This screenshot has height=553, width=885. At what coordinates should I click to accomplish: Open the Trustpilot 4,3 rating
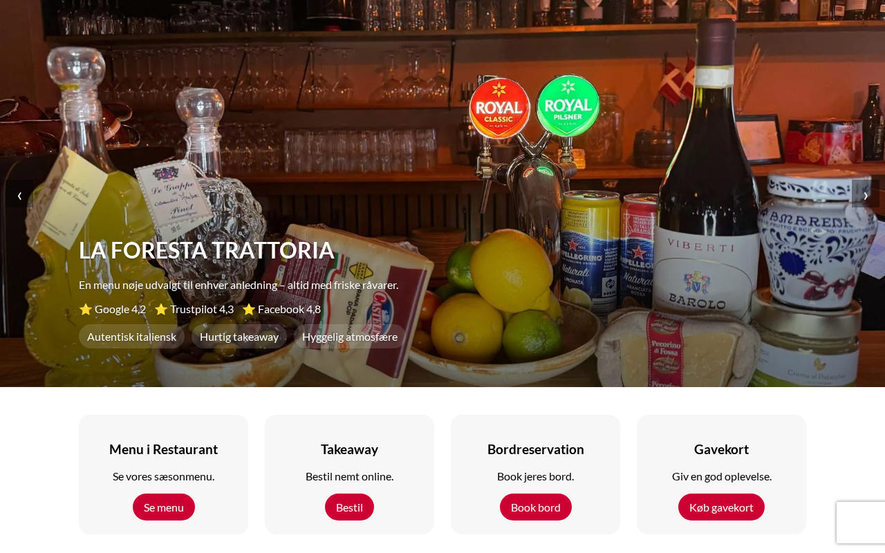click(x=194, y=309)
